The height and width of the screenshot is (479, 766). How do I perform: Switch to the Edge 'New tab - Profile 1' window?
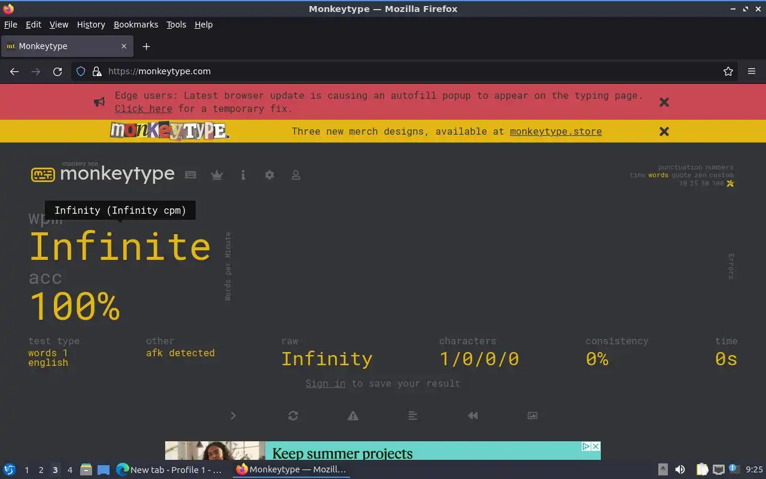click(x=169, y=469)
